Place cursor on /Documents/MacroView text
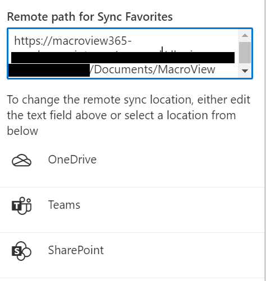Viewport: 266px width, 281px height. click(x=153, y=70)
